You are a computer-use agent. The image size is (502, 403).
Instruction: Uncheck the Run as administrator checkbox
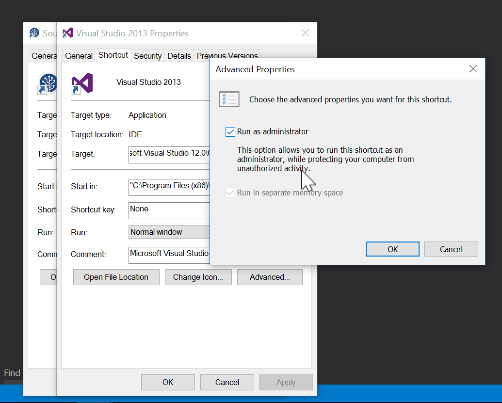(x=230, y=131)
